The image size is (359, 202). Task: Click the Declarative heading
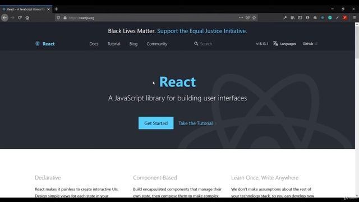pyautogui.click(x=48, y=177)
